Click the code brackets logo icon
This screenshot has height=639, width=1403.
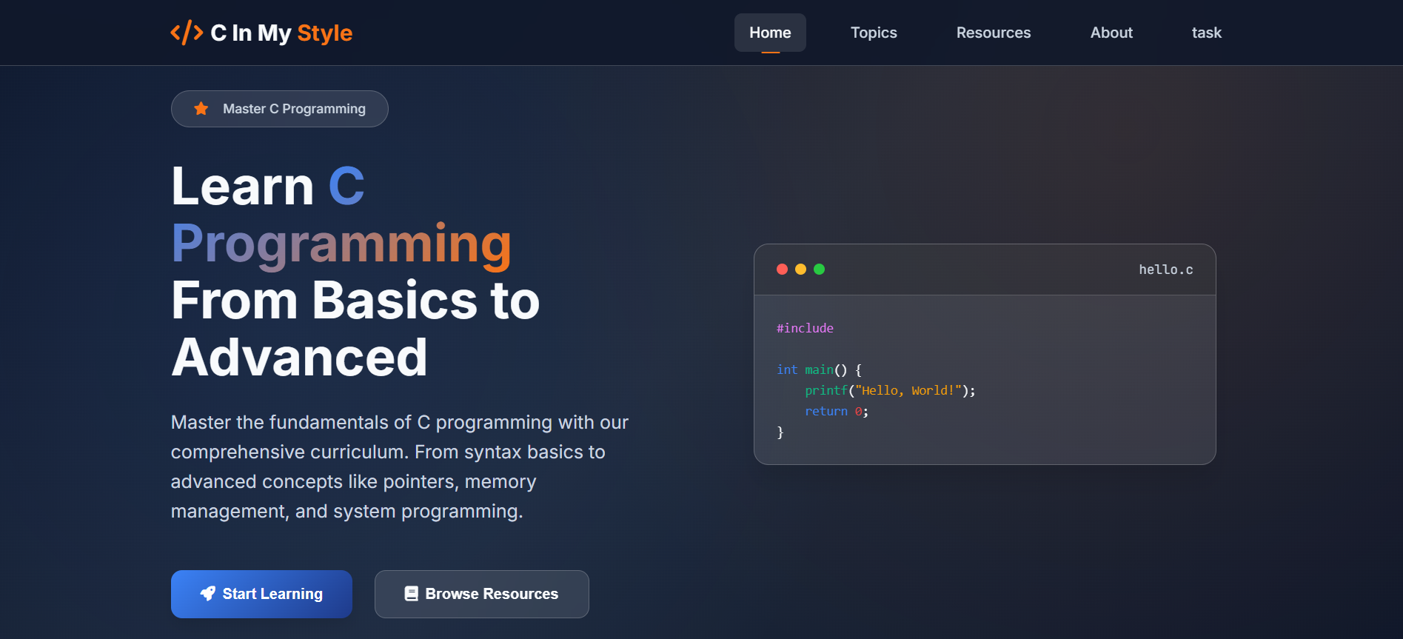pos(186,33)
